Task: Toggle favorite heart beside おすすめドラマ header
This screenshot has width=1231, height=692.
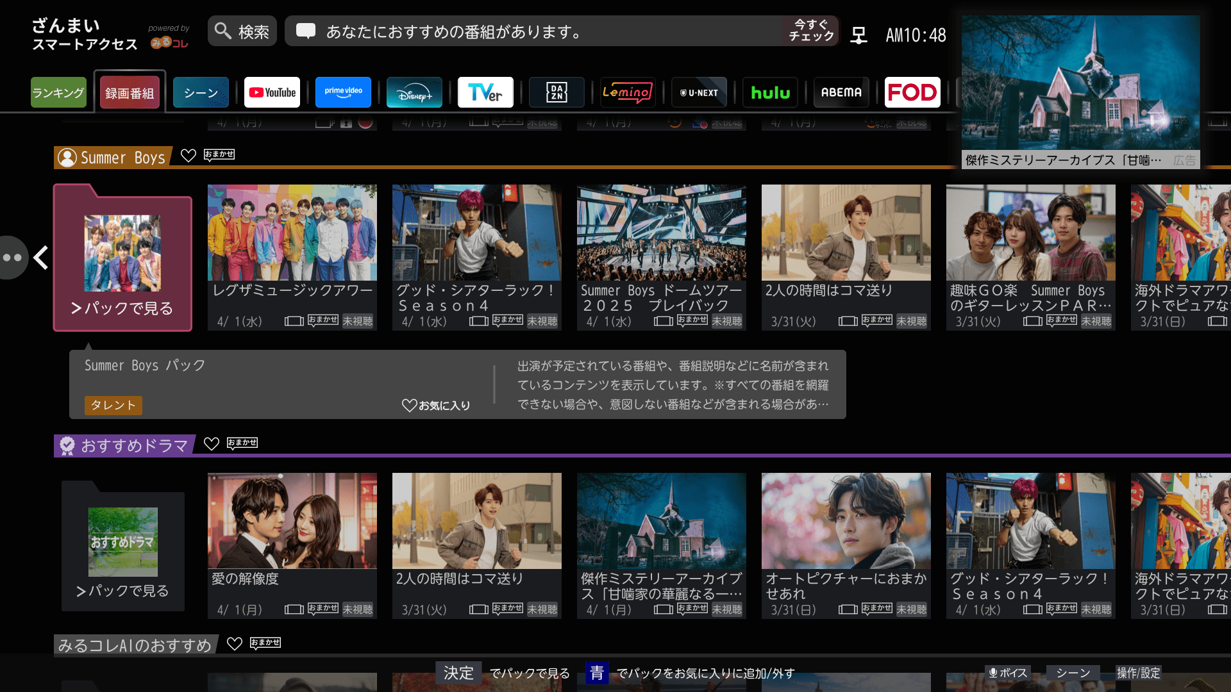Action: coord(212,443)
